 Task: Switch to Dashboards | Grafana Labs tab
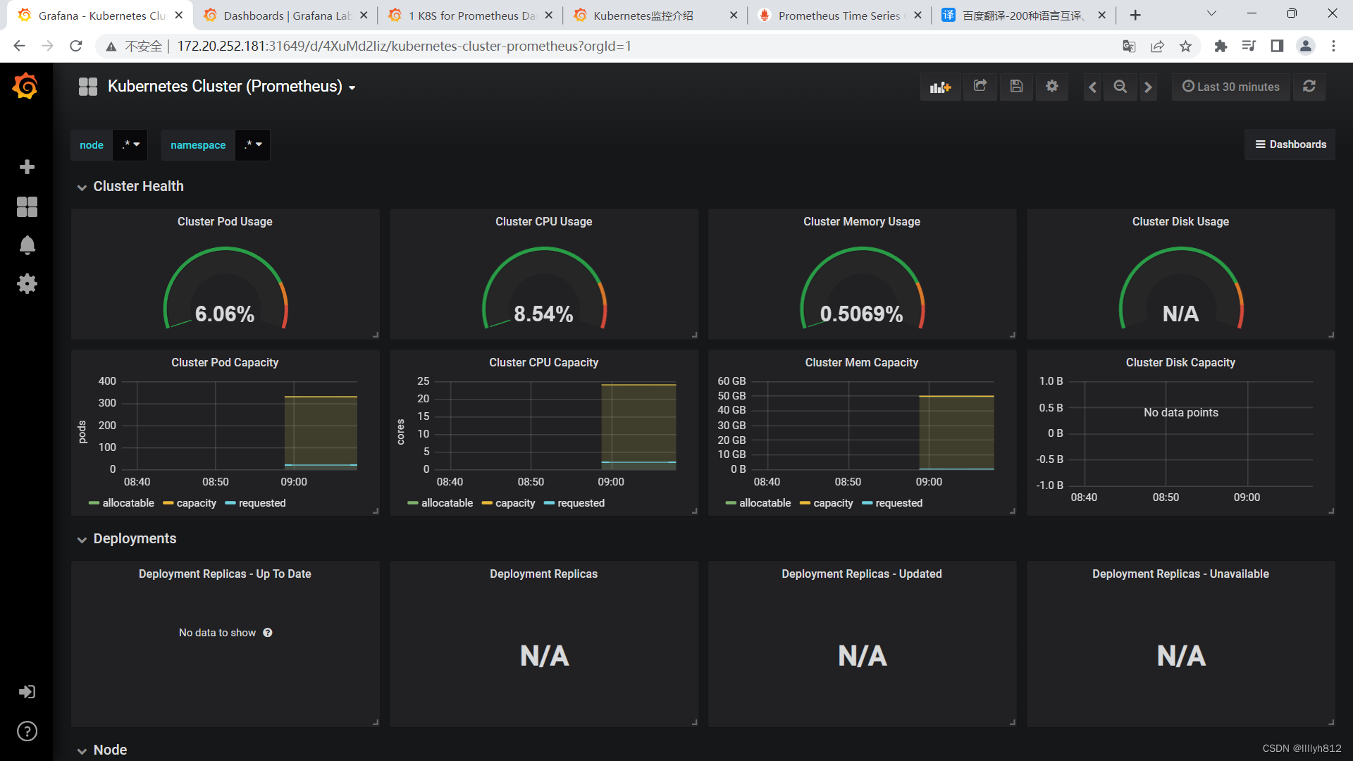285,16
